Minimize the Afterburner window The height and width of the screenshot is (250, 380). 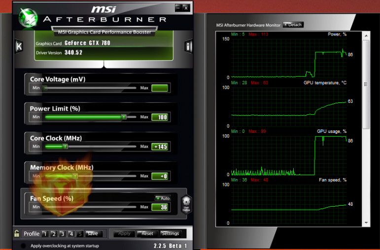178,8
